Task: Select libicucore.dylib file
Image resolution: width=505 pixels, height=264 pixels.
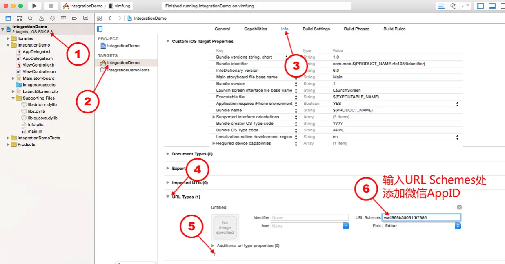Action: point(42,118)
